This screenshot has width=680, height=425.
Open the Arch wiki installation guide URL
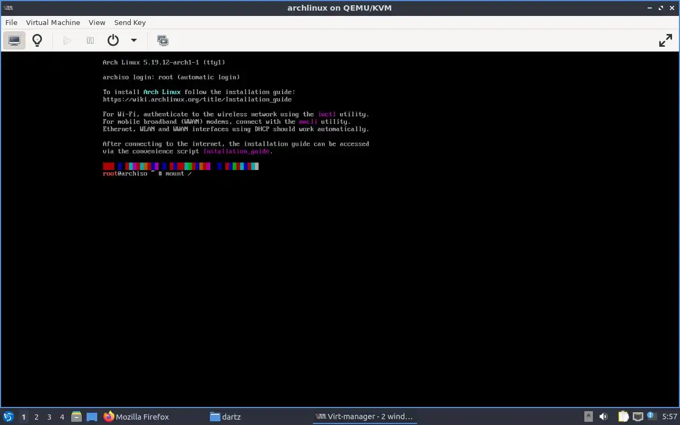(x=197, y=99)
